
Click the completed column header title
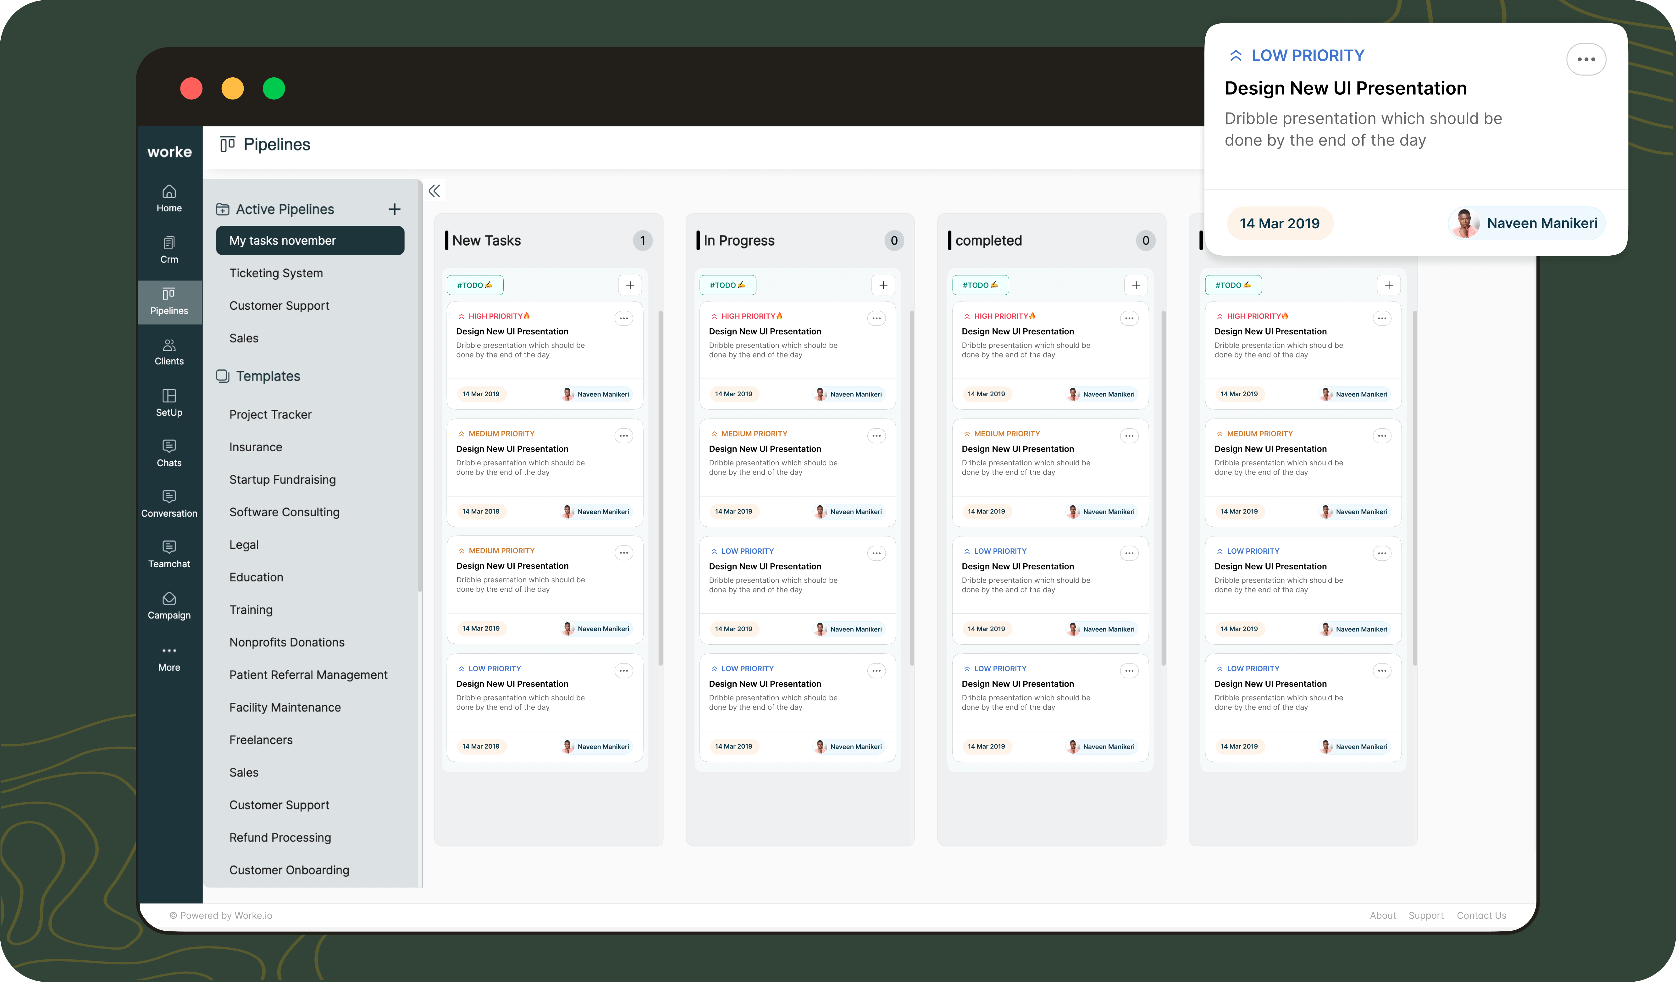pos(988,240)
